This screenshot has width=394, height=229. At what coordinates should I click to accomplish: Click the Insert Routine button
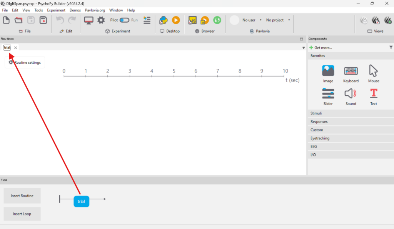(22, 196)
